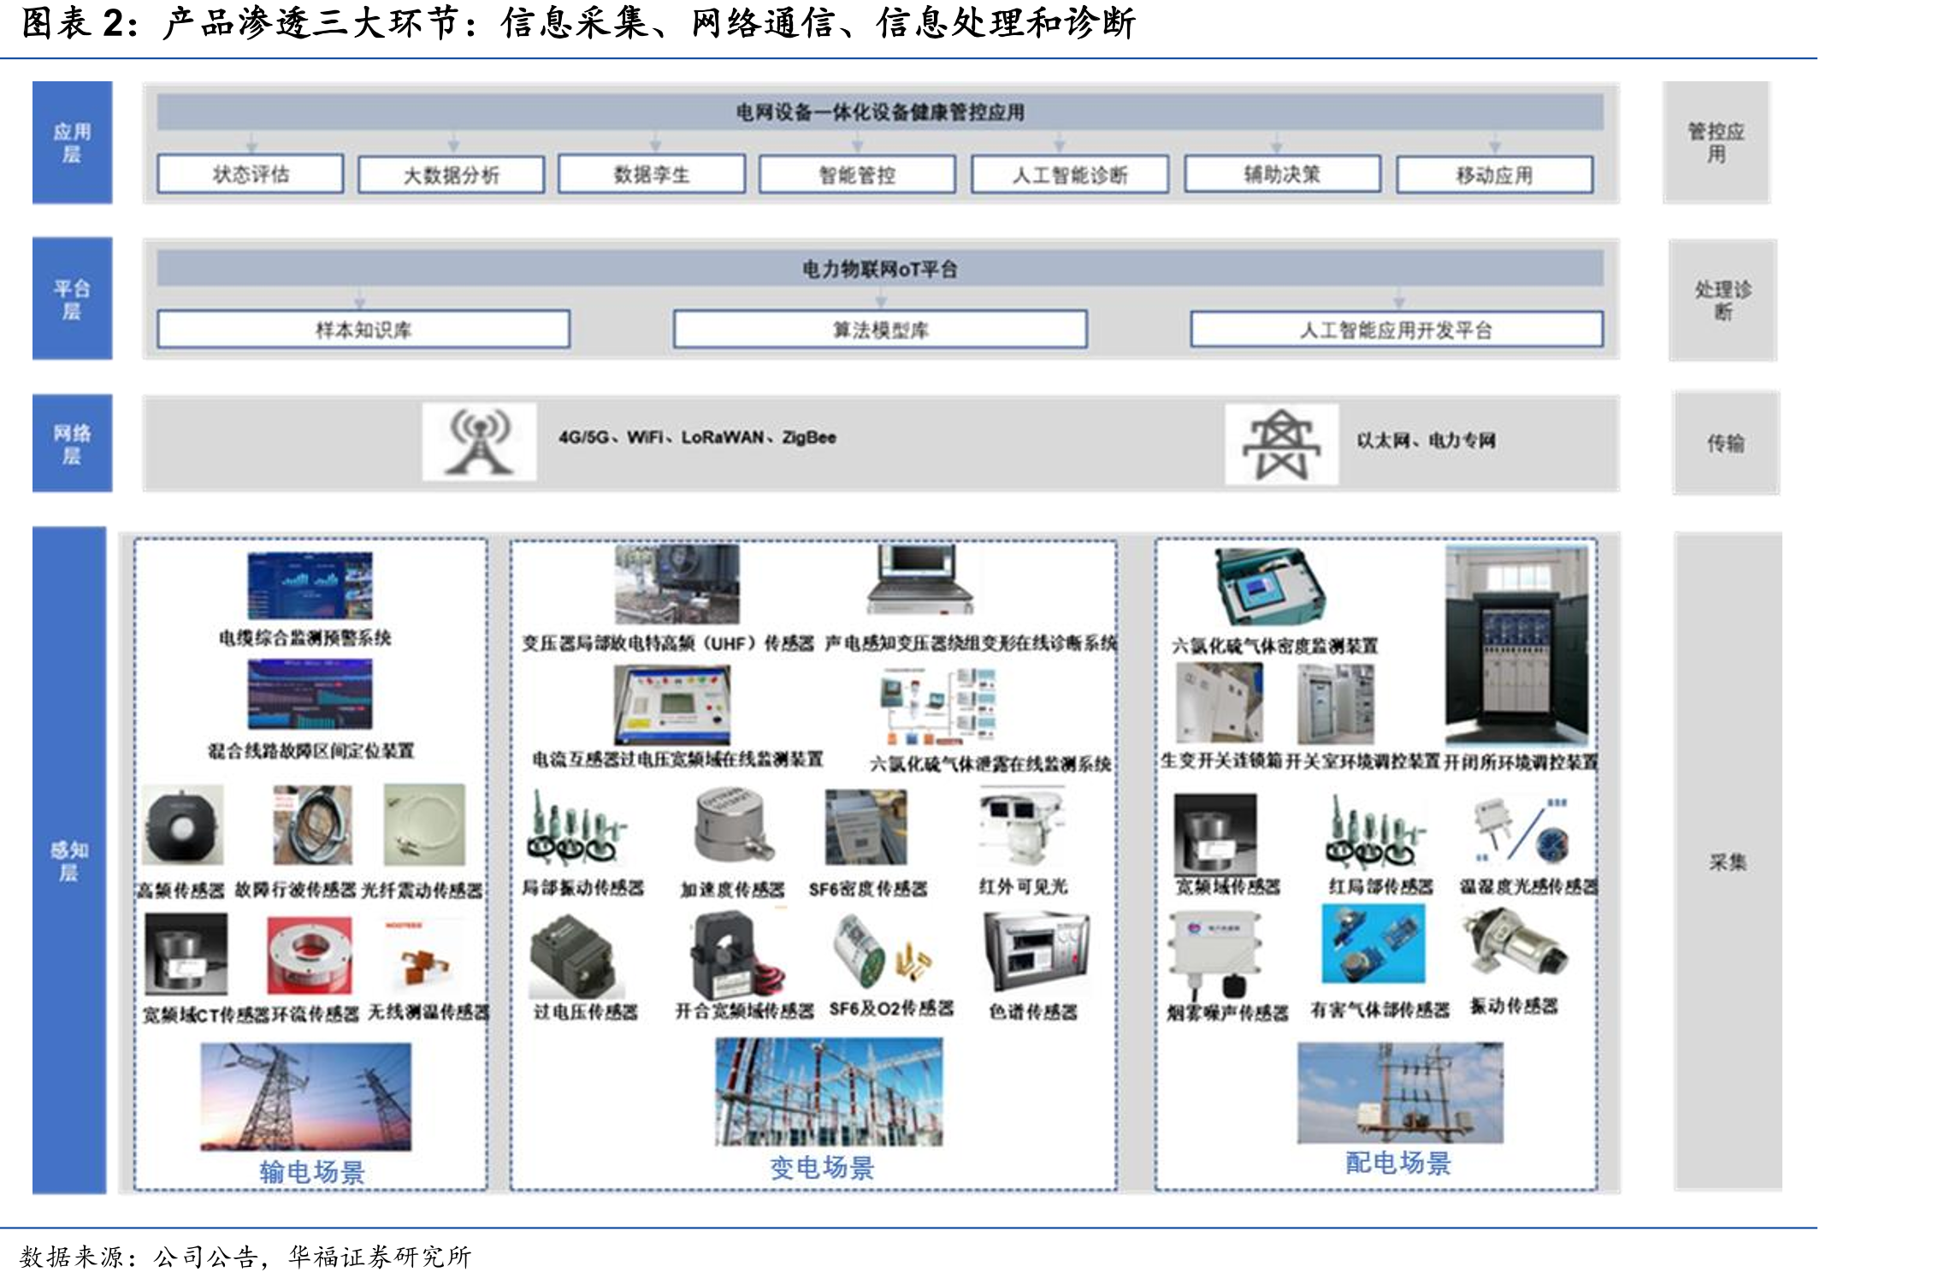The image size is (1950, 1284).
Task: Click the wireless antenna tower icon
Action: 480,441
